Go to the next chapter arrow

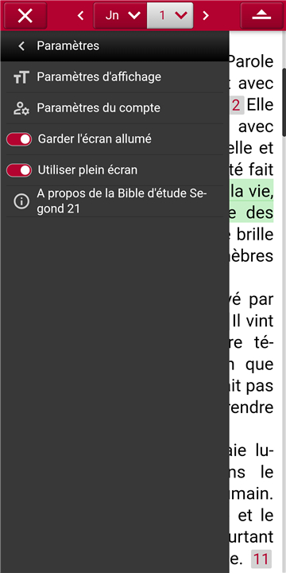206,15
